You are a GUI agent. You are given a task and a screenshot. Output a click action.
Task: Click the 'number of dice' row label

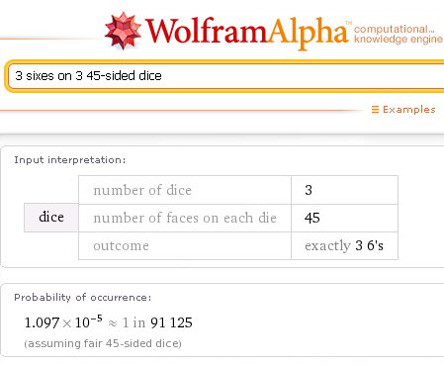tap(142, 190)
